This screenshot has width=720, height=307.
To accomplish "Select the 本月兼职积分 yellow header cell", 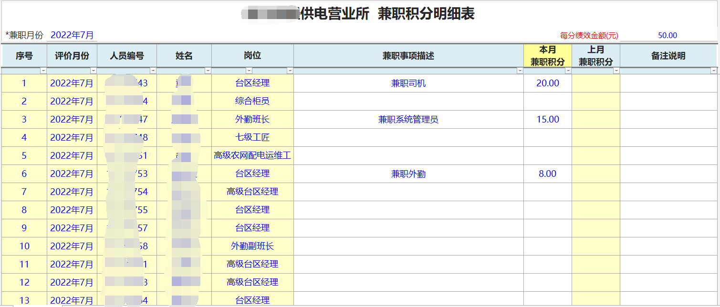I will 547,56.
